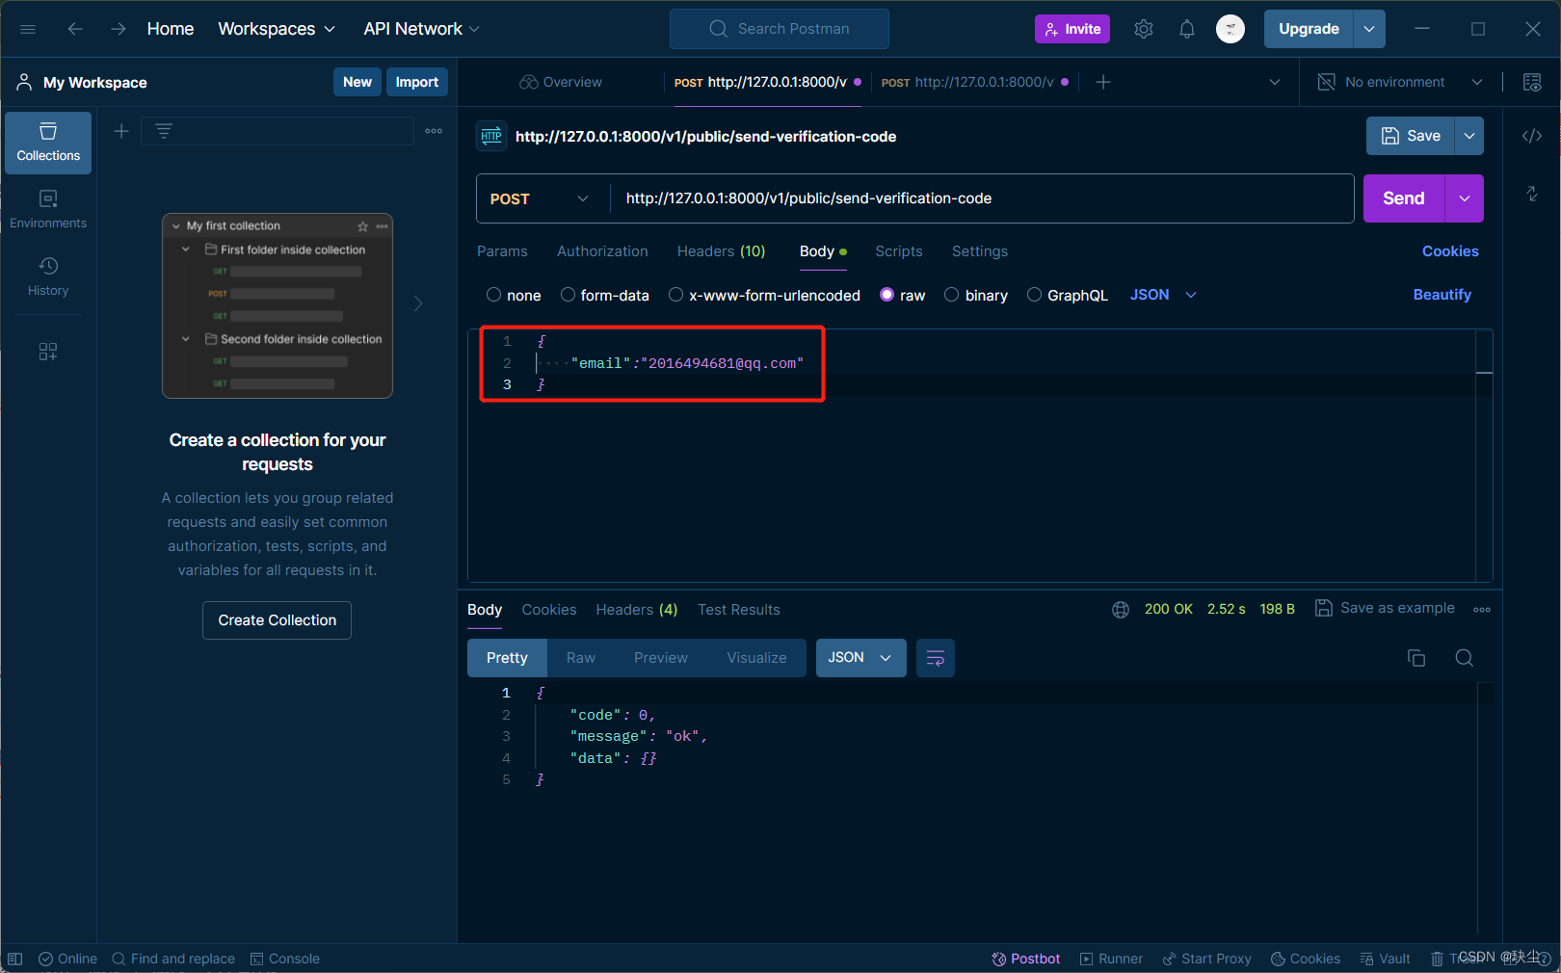Select the raw body type
The height and width of the screenshot is (973, 1561).
tap(887, 295)
